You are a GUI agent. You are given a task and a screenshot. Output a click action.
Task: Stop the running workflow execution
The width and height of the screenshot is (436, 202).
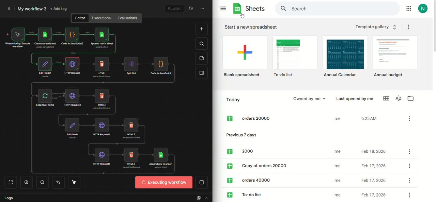pyautogui.click(x=201, y=182)
